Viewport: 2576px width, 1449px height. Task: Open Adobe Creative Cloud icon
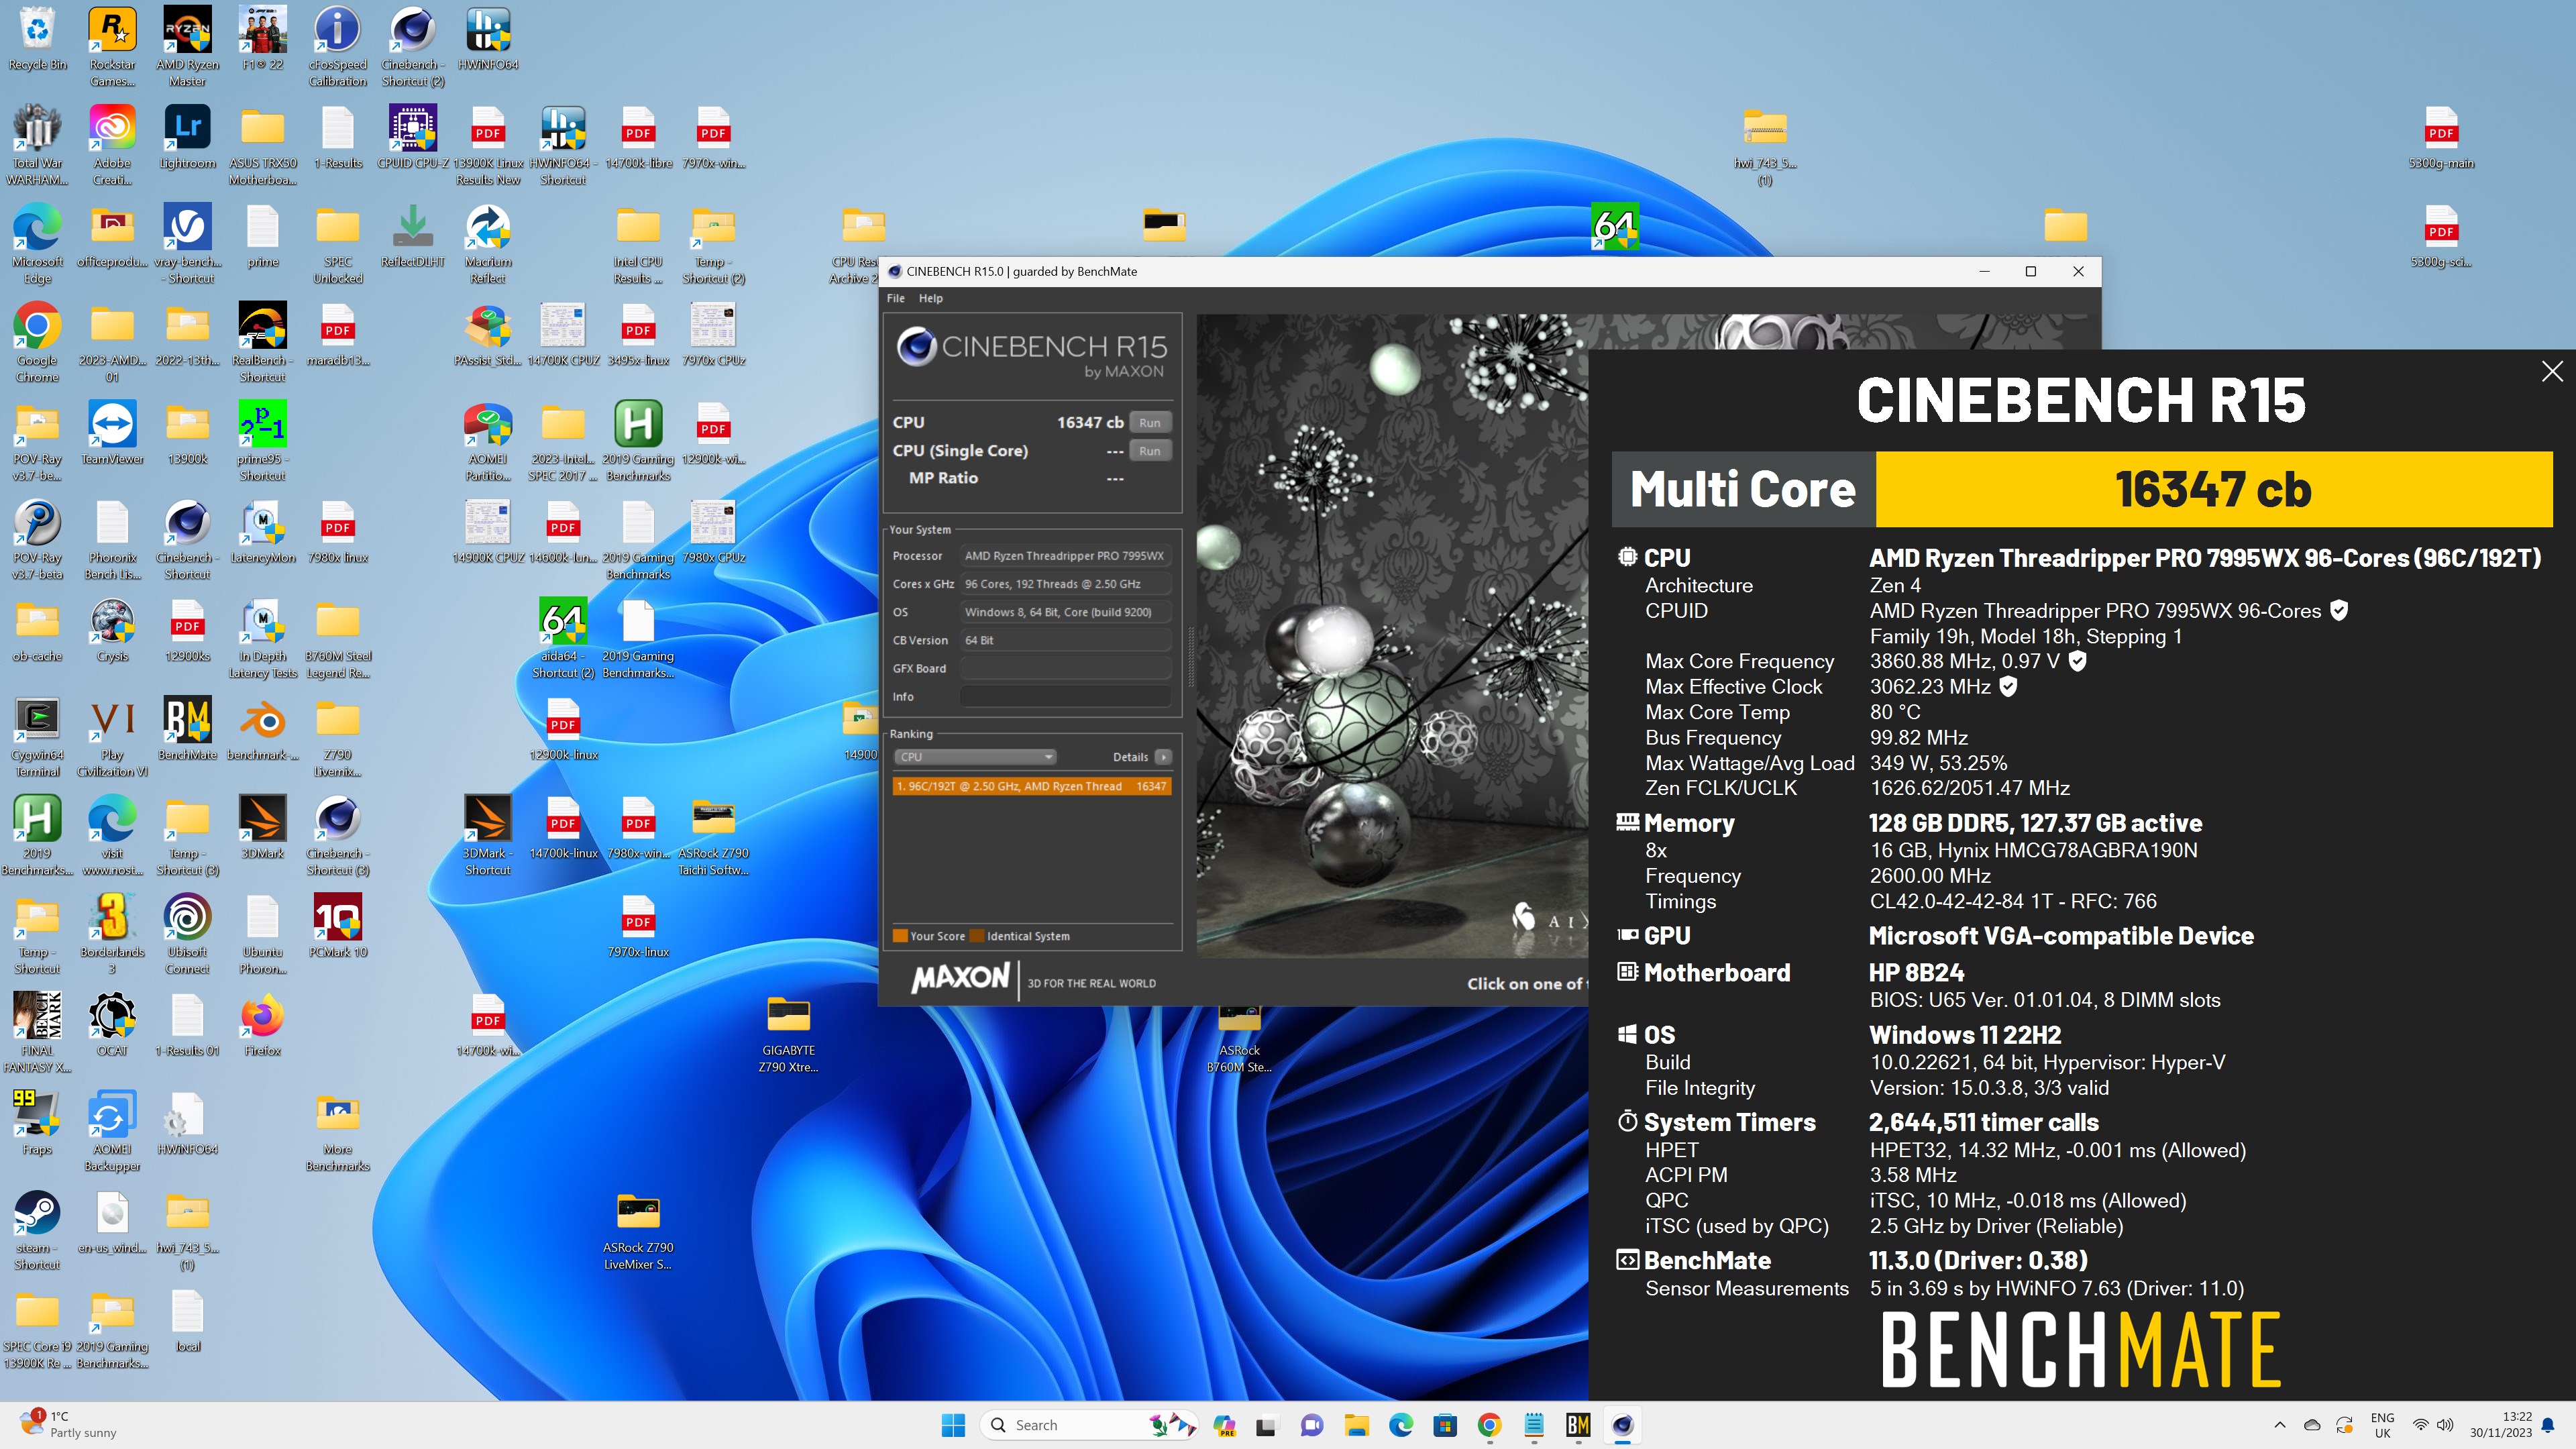pos(112,146)
